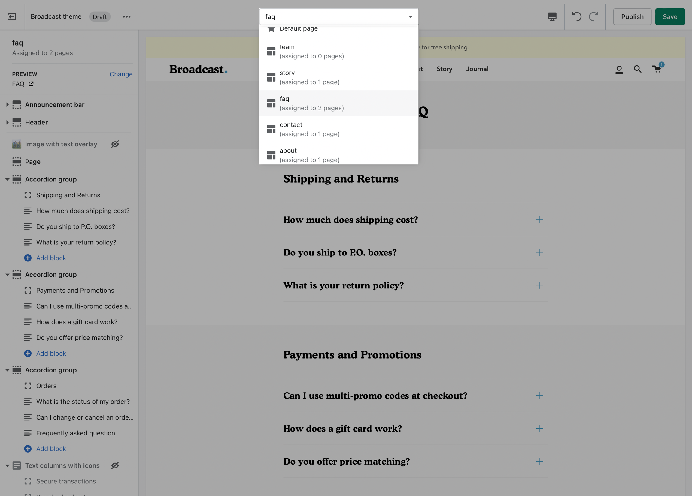692x496 pixels.
Task: Close the faq template dropdown arrow
Action: pos(410,17)
